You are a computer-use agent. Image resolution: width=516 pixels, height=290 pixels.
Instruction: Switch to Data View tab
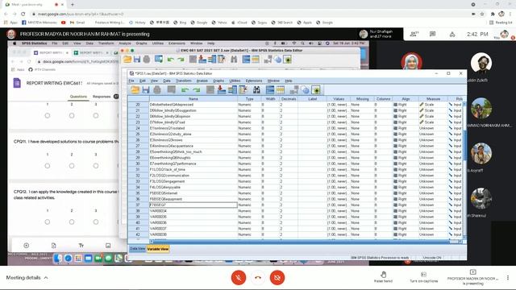[137, 249]
